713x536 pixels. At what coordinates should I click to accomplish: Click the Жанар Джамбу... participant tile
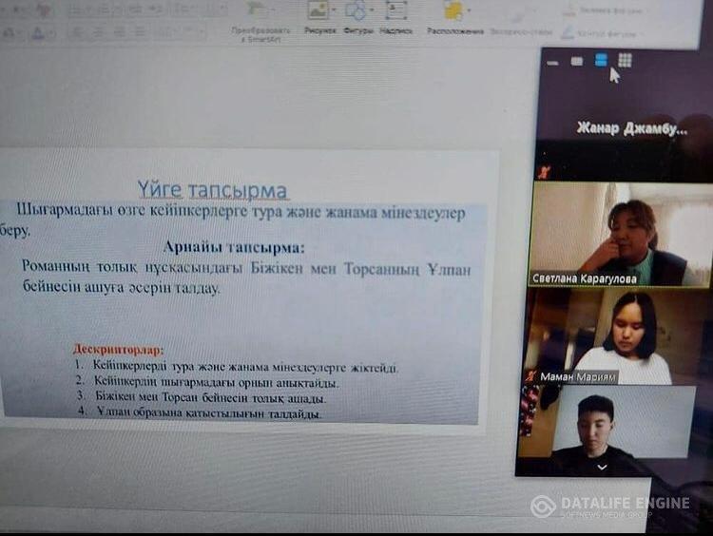(629, 129)
